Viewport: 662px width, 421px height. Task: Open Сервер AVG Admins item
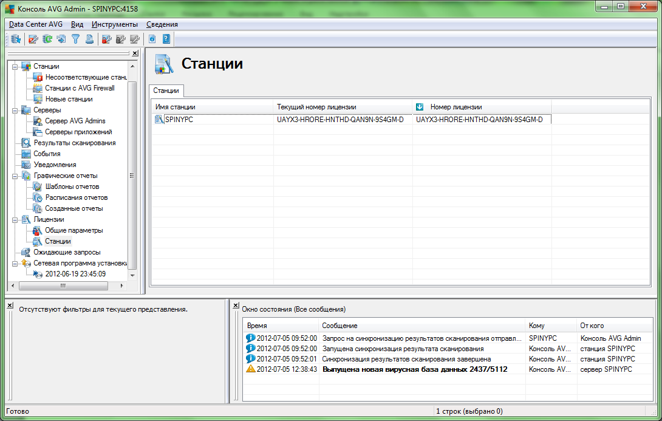75,121
